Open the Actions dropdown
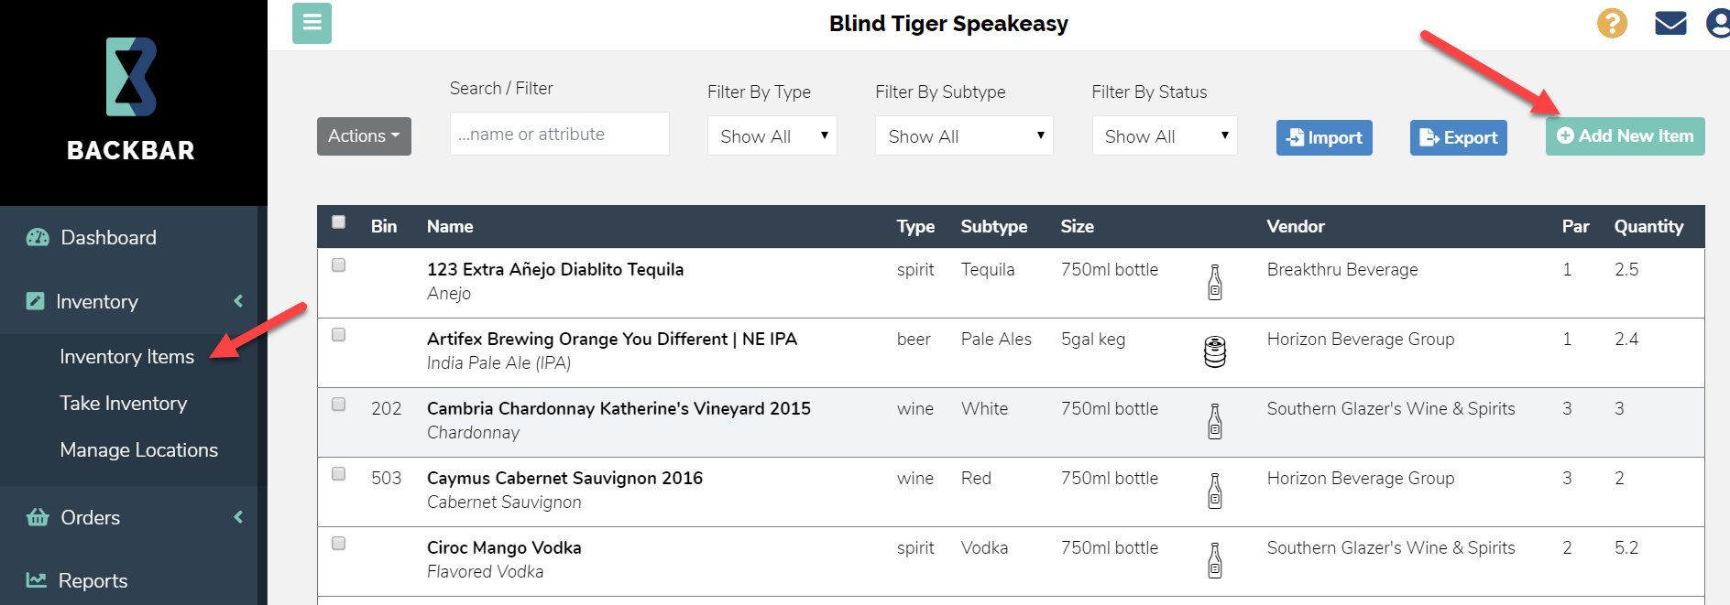Viewport: 1730px width, 605px height. (x=364, y=136)
